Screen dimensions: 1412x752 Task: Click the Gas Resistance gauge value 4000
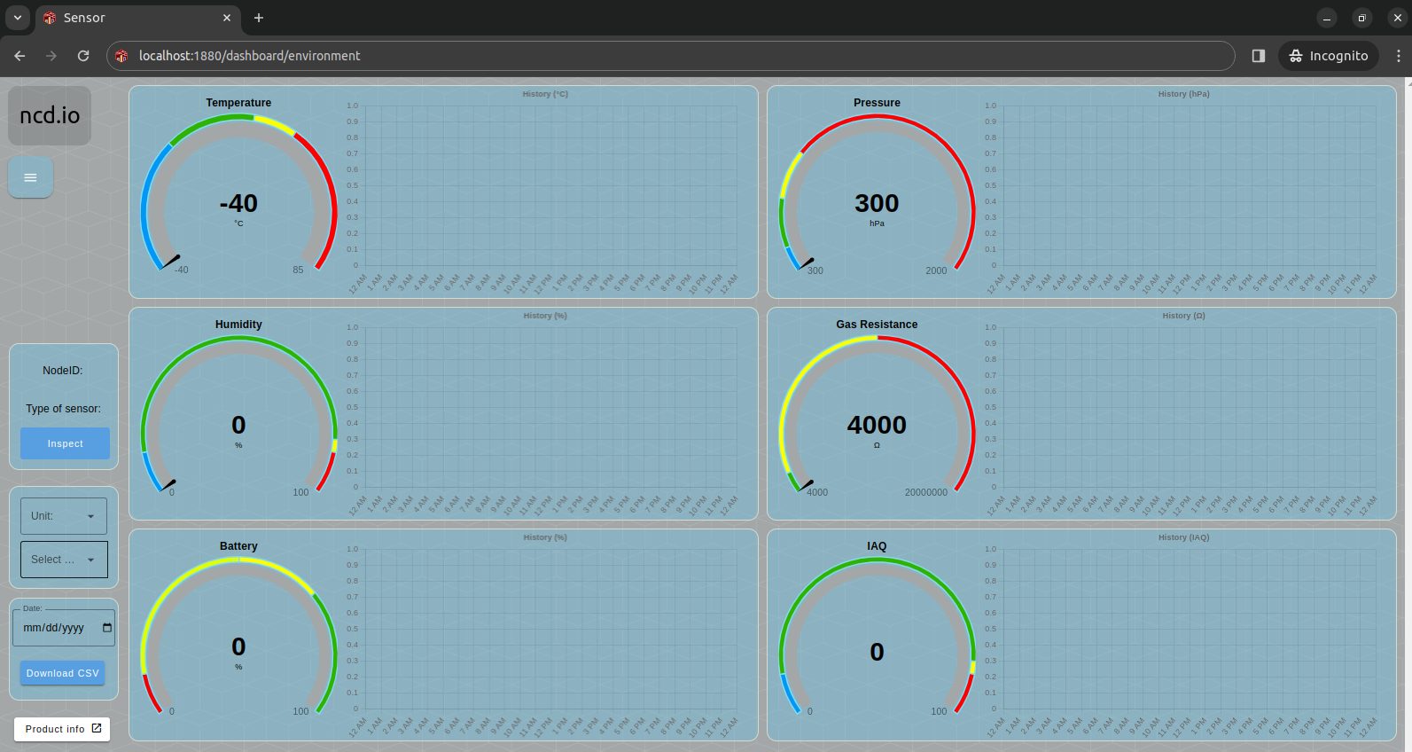pos(877,425)
